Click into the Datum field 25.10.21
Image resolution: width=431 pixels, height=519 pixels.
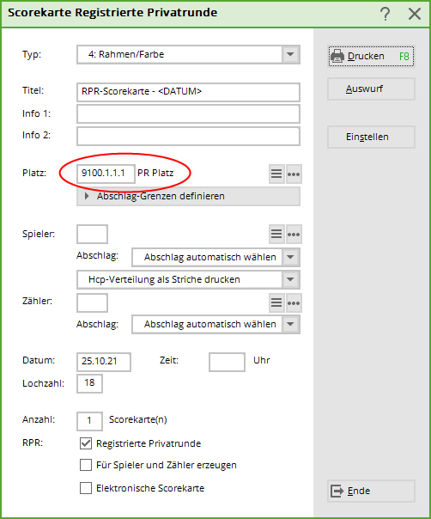click(x=104, y=362)
